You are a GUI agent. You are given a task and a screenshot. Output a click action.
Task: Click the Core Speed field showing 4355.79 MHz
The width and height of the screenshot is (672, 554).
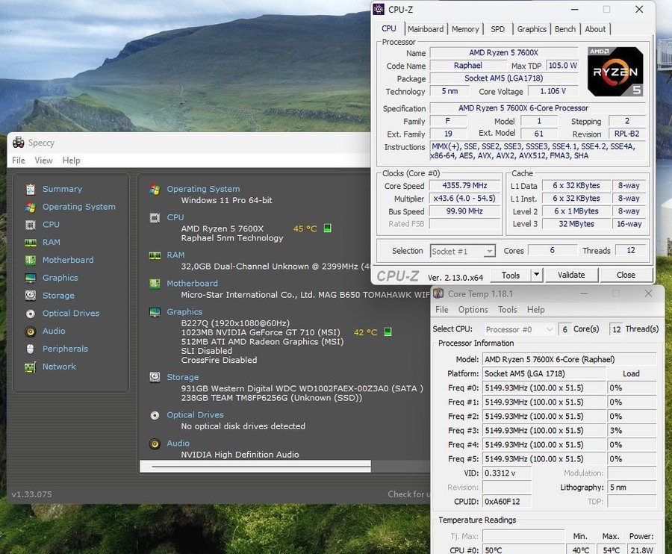click(464, 186)
